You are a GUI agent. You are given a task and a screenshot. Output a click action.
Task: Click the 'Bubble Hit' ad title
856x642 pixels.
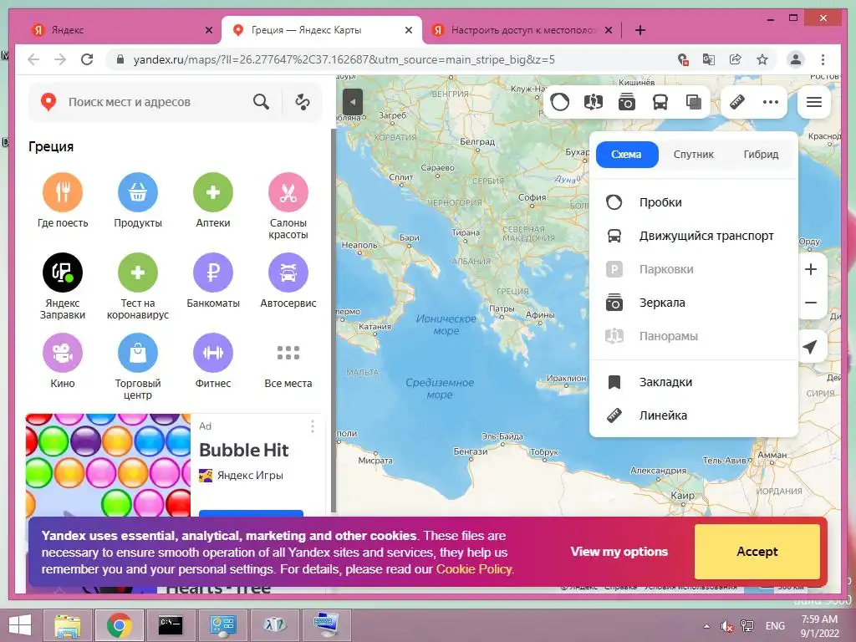point(243,450)
